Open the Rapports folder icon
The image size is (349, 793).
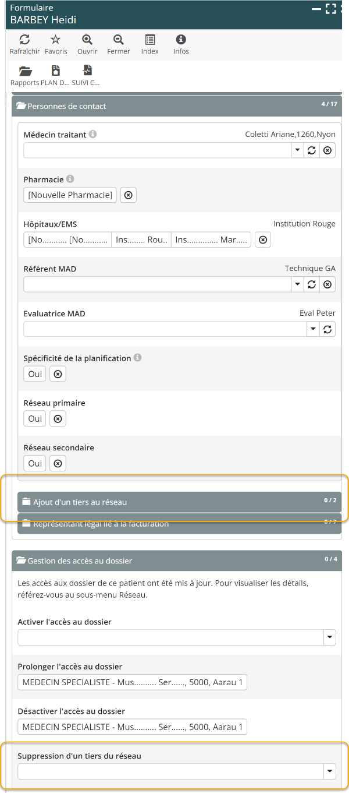25,71
